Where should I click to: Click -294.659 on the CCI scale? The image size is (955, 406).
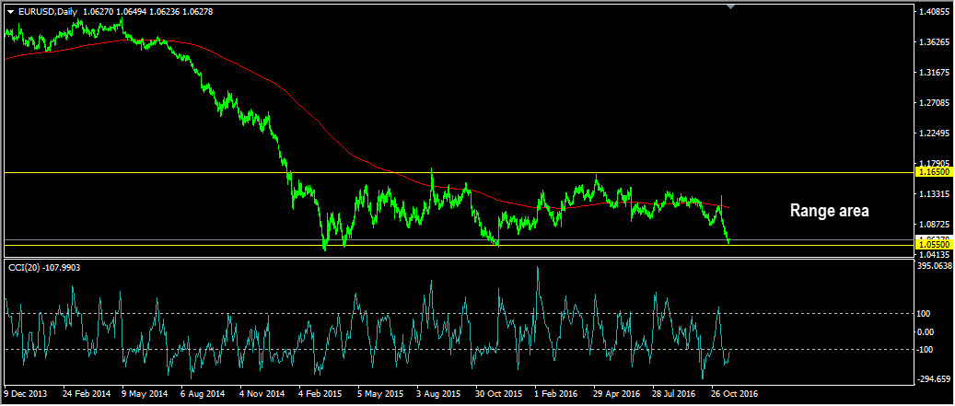(934, 378)
